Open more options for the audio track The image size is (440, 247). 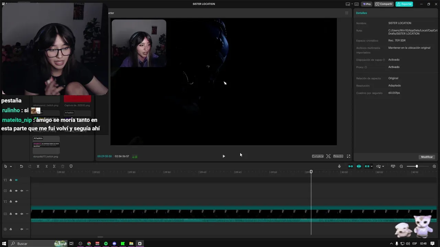[27, 229]
